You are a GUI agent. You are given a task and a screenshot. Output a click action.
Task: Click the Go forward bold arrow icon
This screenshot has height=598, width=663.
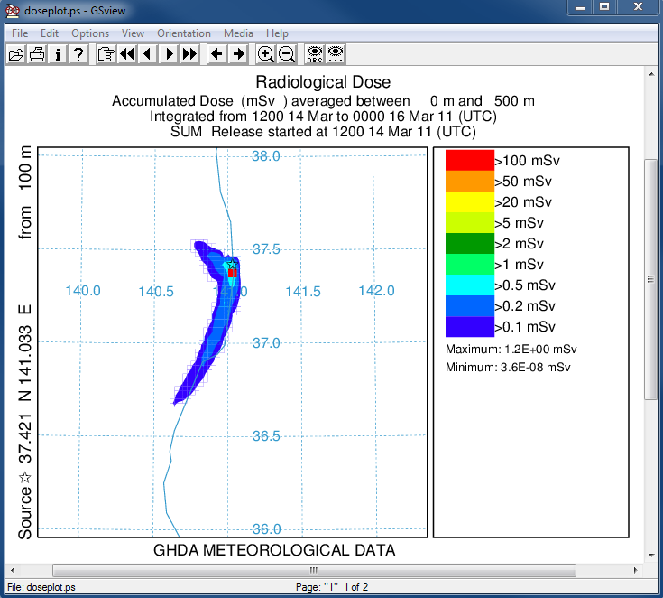(238, 54)
